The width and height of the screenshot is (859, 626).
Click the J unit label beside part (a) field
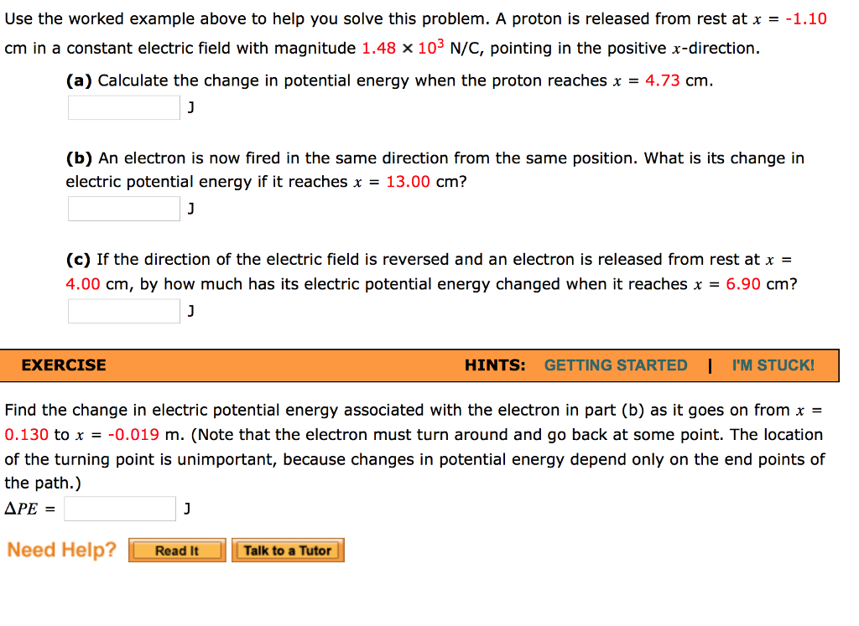click(x=190, y=106)
